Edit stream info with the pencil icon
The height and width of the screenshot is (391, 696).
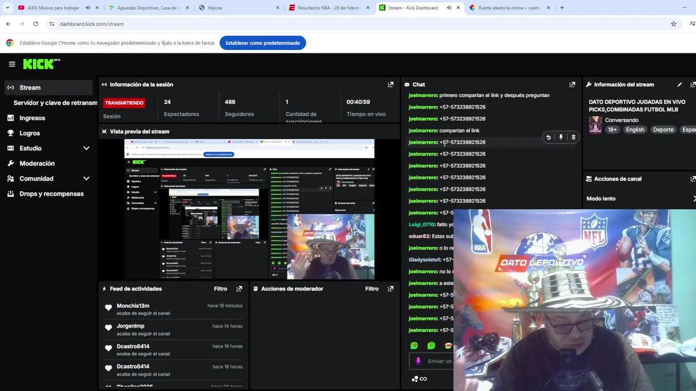tap(679, 85)
